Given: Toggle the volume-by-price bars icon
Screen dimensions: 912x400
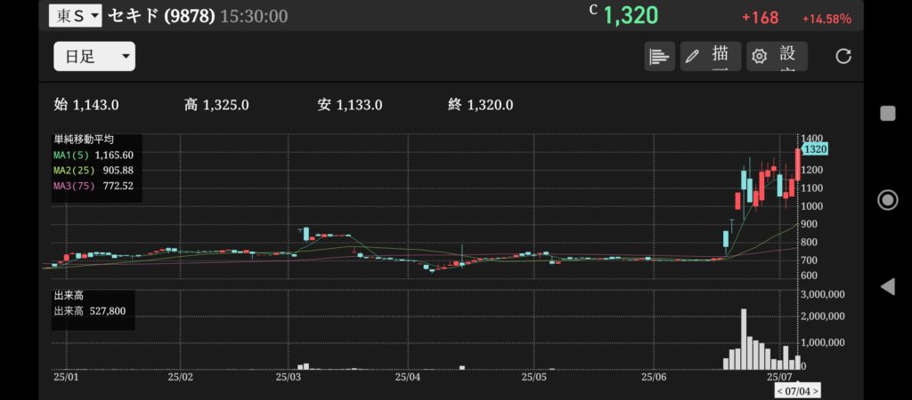Looking at the screenshot, I should (659, 56).
